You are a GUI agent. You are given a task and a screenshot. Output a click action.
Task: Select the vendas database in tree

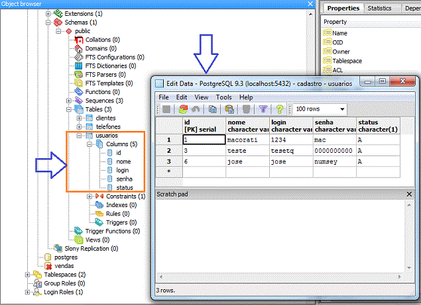63,265
